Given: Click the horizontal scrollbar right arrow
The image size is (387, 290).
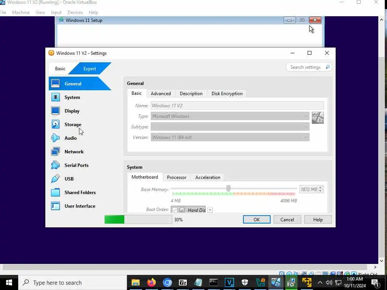Looking at the screenshot, I should tap(375, 267).
